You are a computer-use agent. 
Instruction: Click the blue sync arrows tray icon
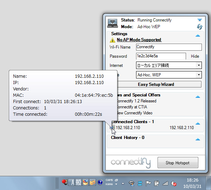pos(140,183)
